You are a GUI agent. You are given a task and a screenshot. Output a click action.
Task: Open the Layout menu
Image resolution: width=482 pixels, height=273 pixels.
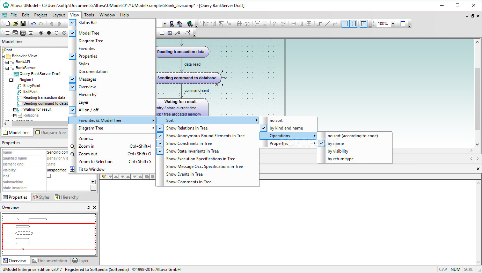[x=58, y=15]
